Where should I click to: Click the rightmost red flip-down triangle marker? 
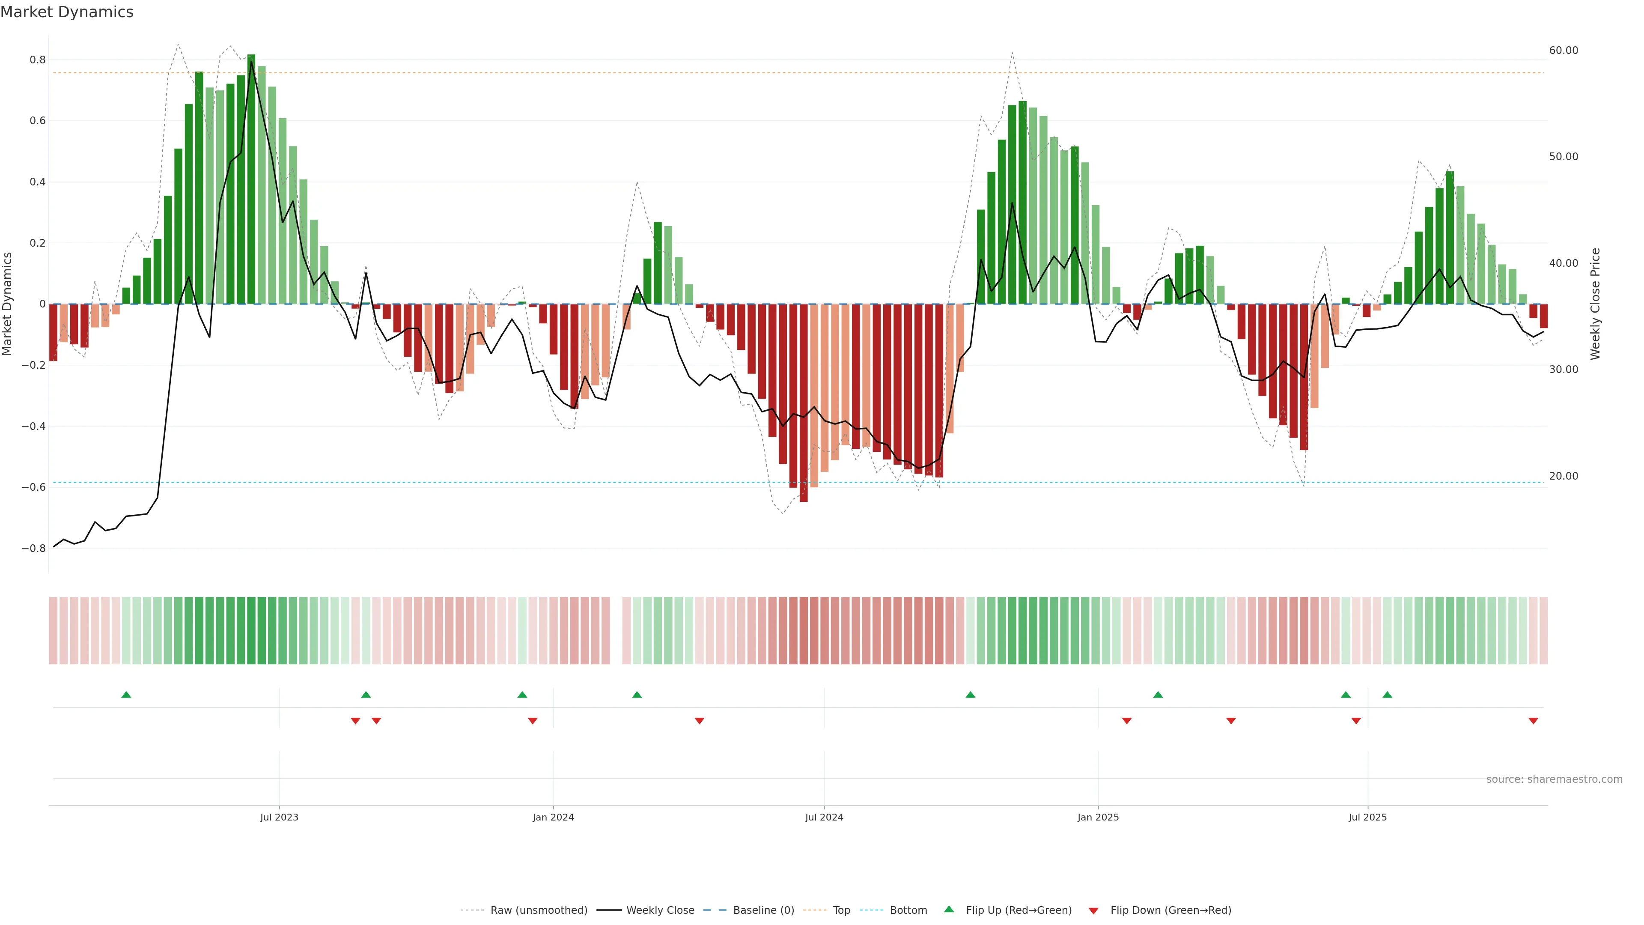(1533, 721)
